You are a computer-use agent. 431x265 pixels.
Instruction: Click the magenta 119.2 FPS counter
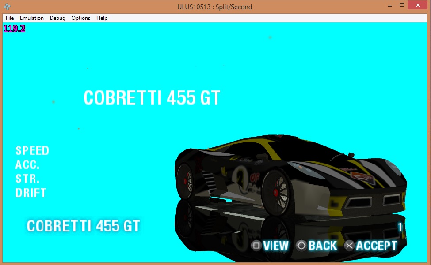coord(14,29)
